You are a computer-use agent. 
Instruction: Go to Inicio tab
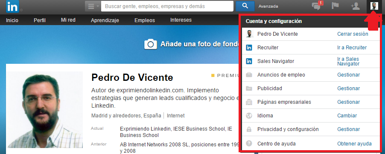pos(12,20)
